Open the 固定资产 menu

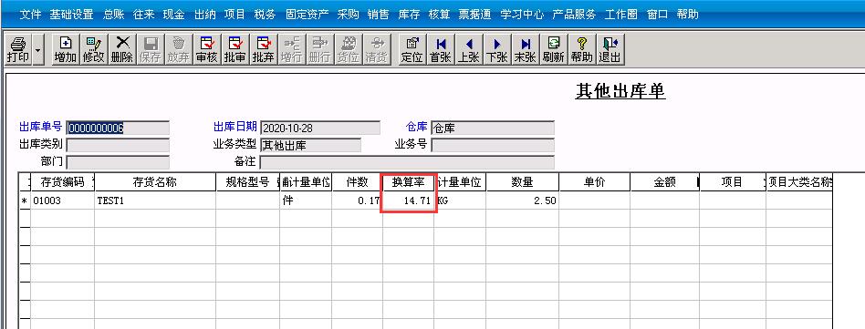click(307, 15)
